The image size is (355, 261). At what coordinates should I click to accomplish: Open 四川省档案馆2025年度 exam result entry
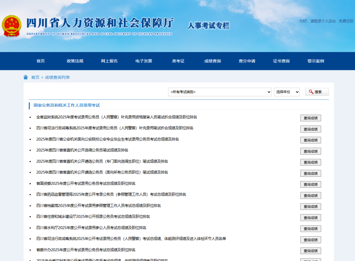99,206
